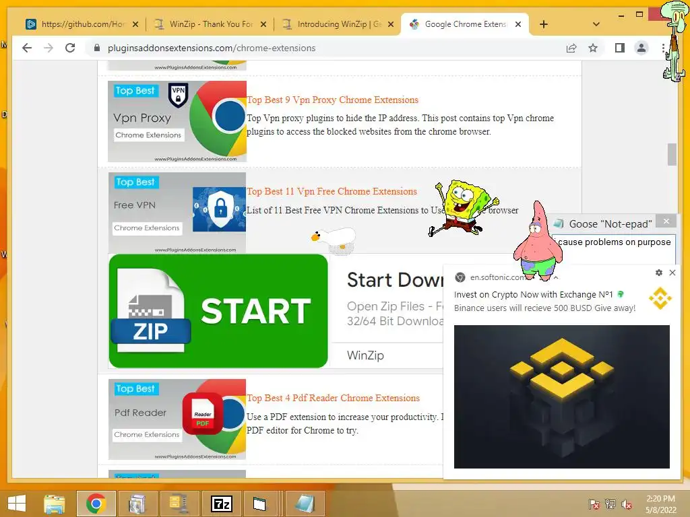Open Action Center flag tray icon

coord(594,504)
